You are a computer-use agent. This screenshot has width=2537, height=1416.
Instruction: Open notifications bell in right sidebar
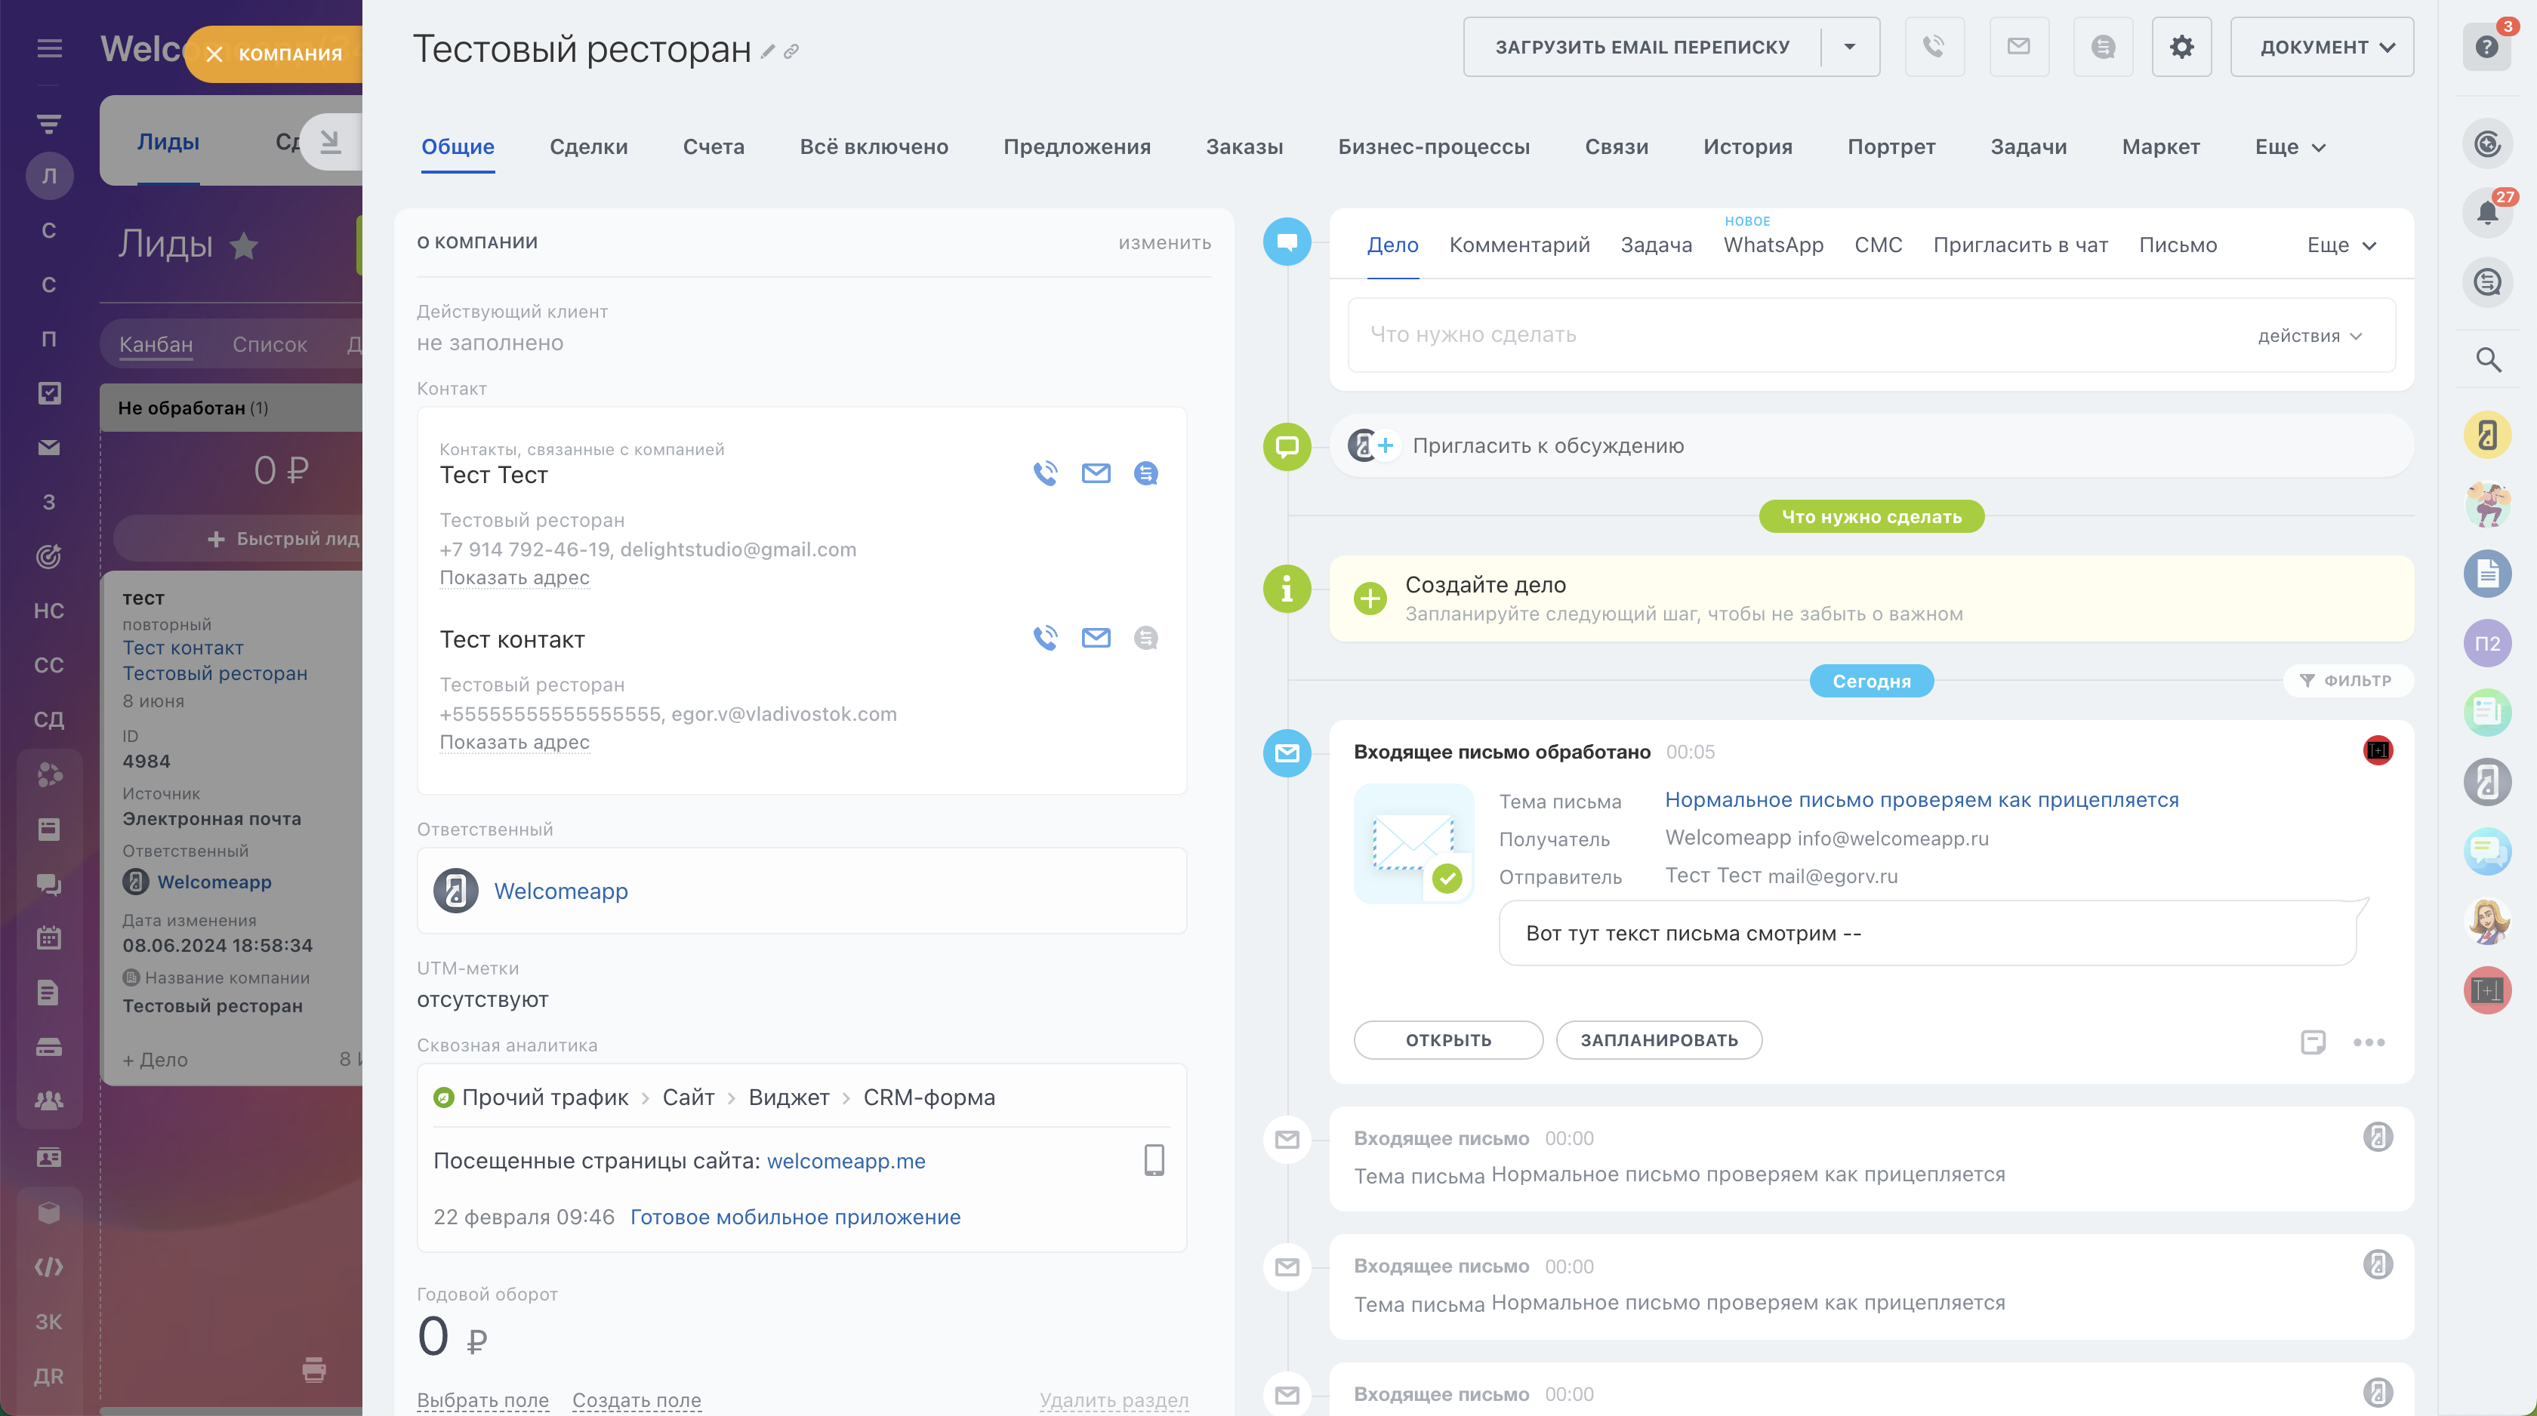2486,213
